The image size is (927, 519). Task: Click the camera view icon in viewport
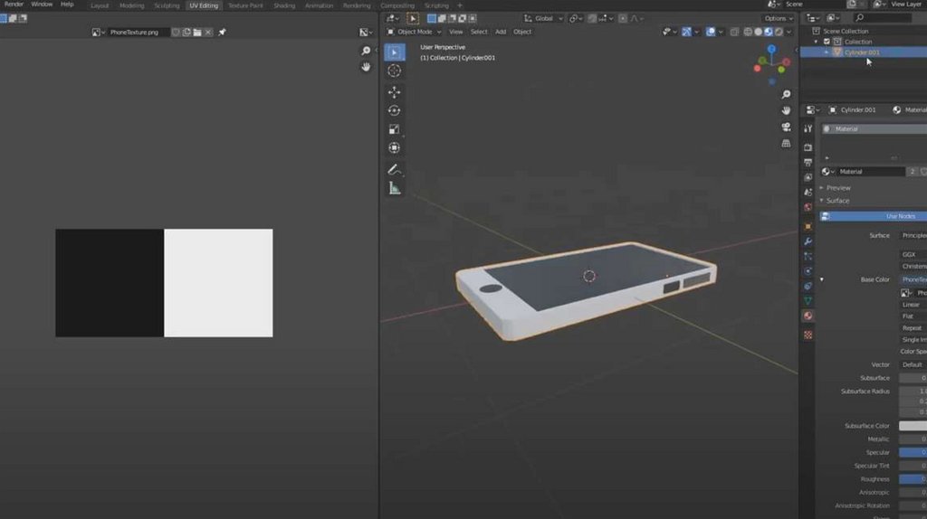[x=786, y=127]
